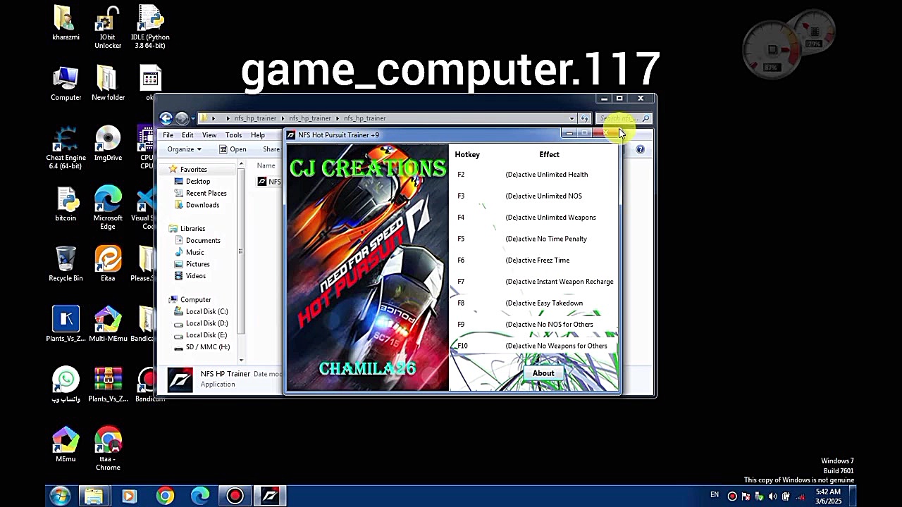Click in the Explorer search box
902x507 pixels.
pyautogui.click(x=623, y=118)
